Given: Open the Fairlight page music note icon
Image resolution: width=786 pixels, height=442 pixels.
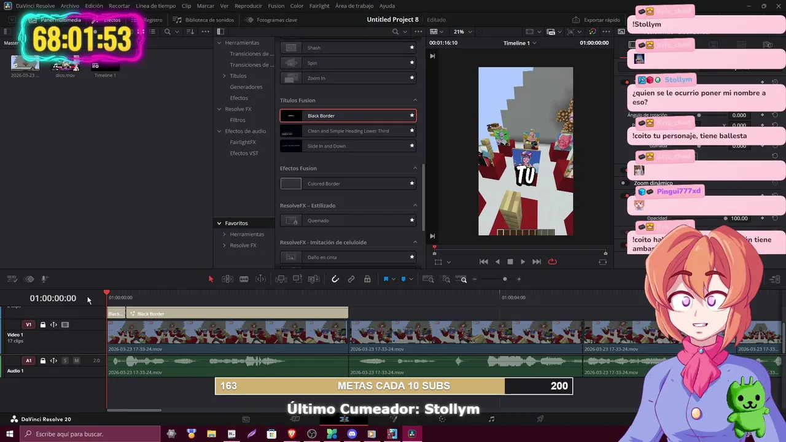Looking at the screenshot, I should click(x=491, y=419).
